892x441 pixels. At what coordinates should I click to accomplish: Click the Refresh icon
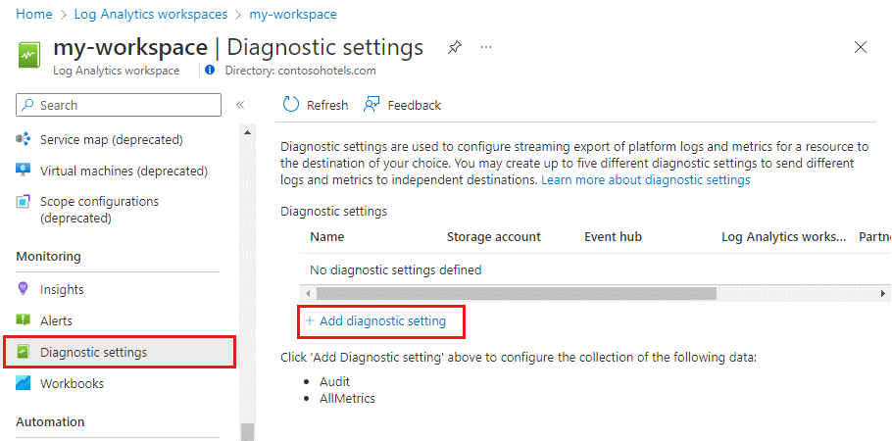point(291,105)
